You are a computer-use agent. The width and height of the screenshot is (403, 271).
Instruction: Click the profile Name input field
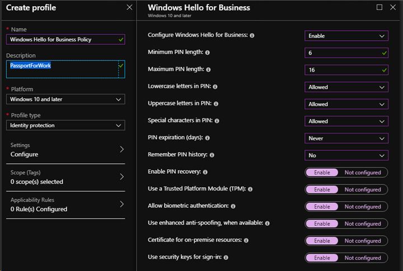(65, 40)
